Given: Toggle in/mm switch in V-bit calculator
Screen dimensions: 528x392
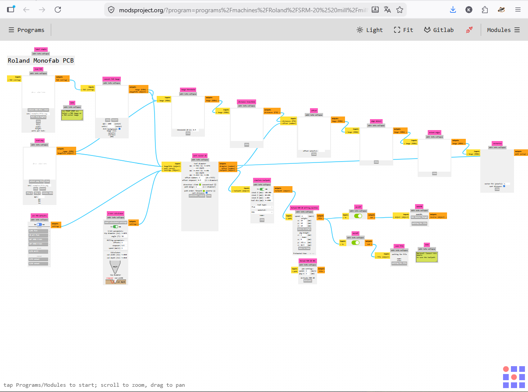Looking at the screenshot, I should (116, 226).
